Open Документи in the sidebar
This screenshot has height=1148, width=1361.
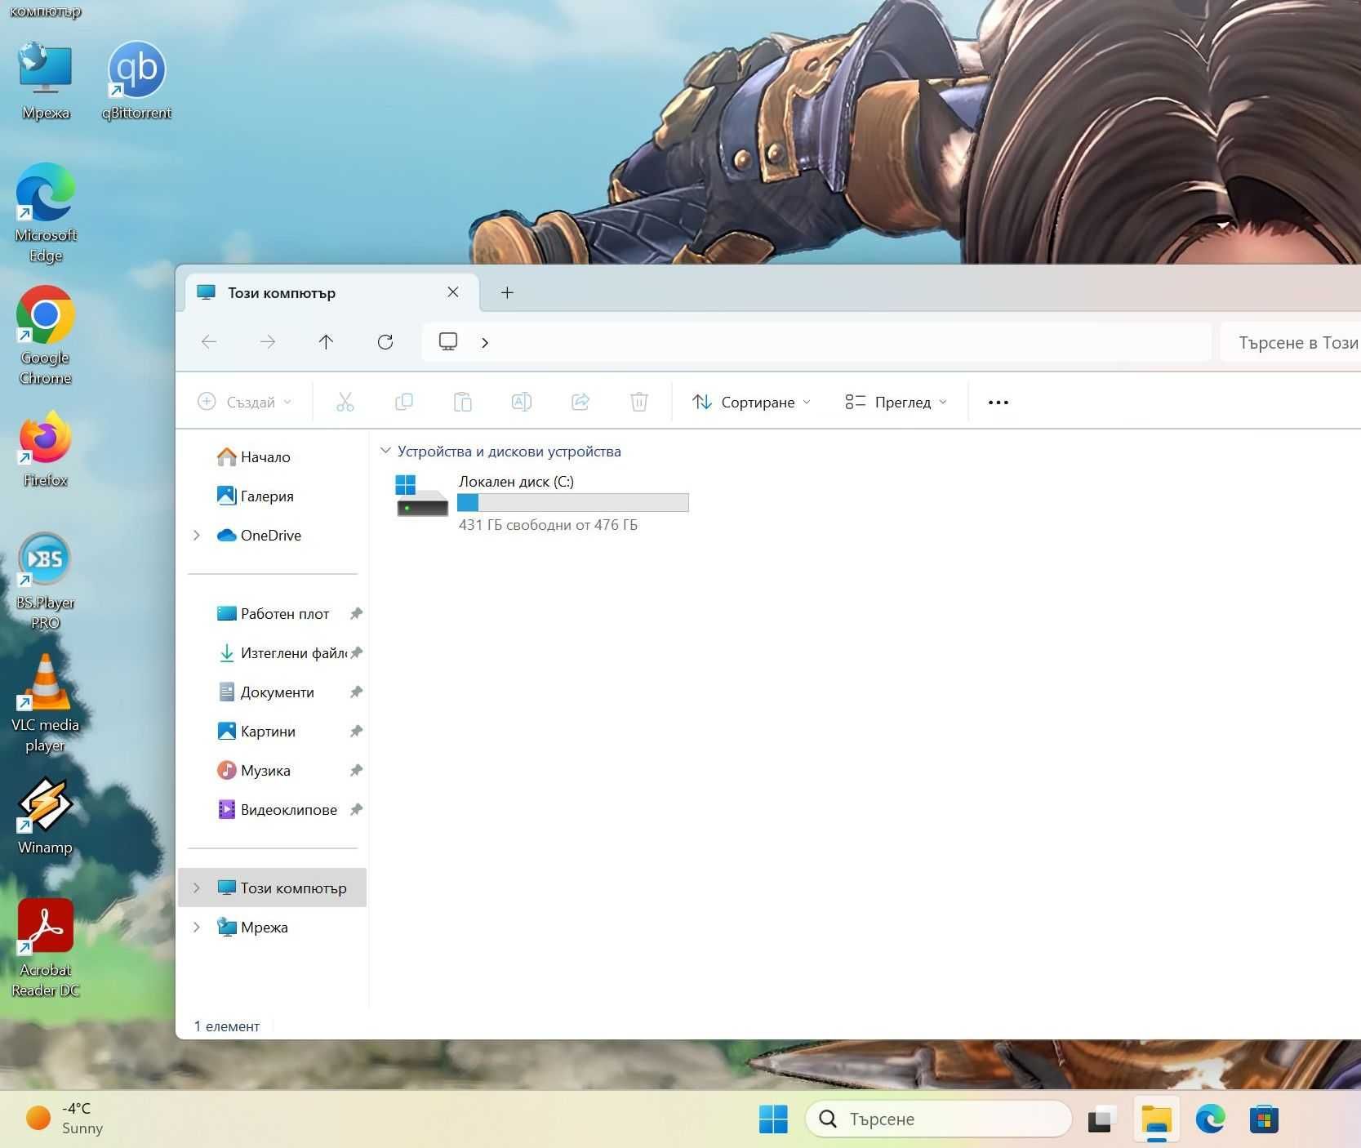[265, 692]
